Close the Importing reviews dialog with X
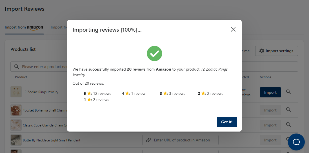This screenshot has width=309, height=153. pyautogui.click(x=233, y=30)
